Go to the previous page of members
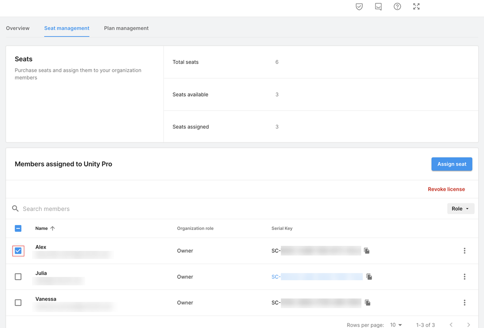 point(451,325)
